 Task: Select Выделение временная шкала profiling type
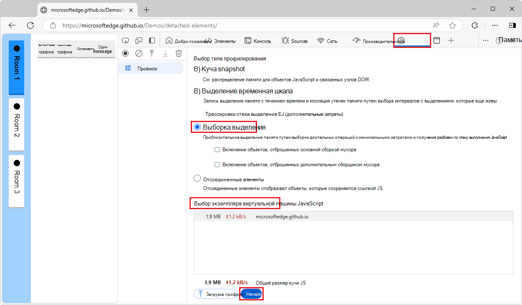coord(243,91)
